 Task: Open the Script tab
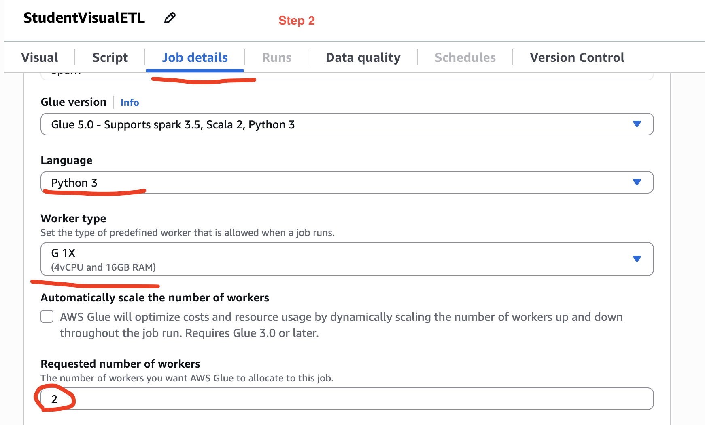pos(110,57)
